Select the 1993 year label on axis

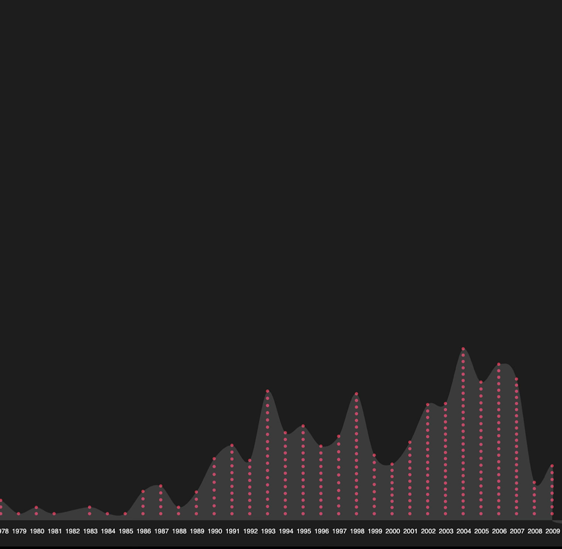tap(268, 531)
